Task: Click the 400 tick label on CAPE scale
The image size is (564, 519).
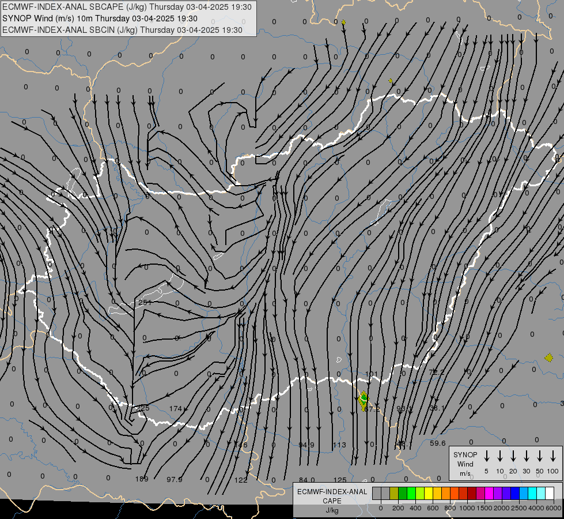Action: click(x=415, y=508)
